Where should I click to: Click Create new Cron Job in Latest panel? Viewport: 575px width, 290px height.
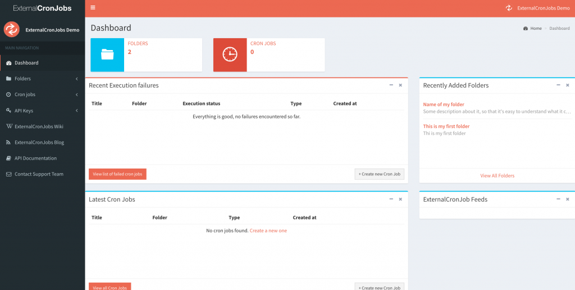(x=379, y=286)
